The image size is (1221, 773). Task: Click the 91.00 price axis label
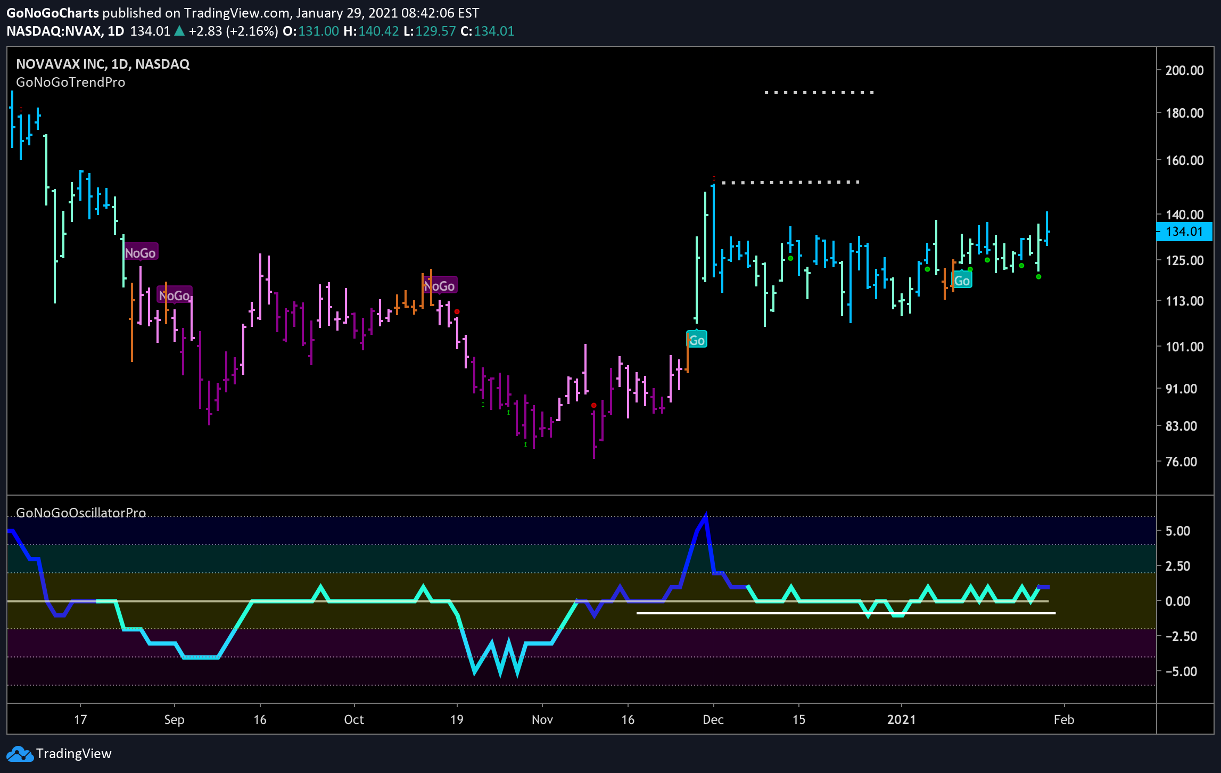[1181, 389]
